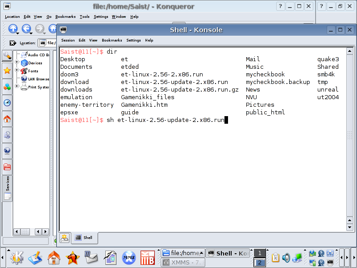The height and width of the screenshot is (268, 357).
Task: Open the History clock sidebar panel
Action: [x=7, y=103]
